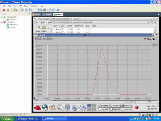Image resolution: width=161 pixels, height=121 pixels.
Task: Click the About button in xgraph
Action: (x=50, y=38)
